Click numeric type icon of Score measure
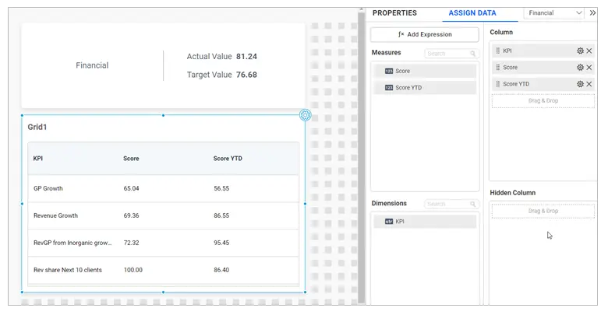The height and width of the screenshot is (315, 608). pyautogui.click(x=389, y=72)
